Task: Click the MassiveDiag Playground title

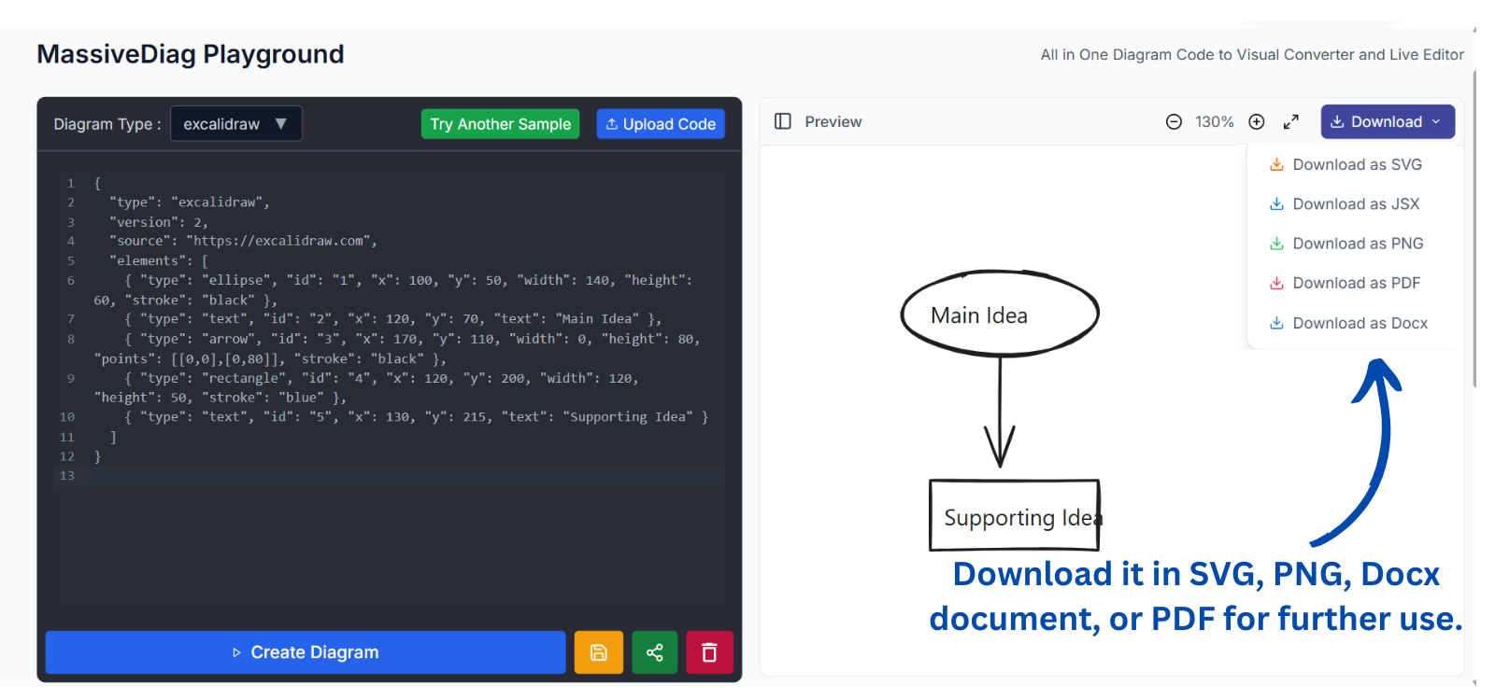Action: pyautogui.click(x=191, y=54)
